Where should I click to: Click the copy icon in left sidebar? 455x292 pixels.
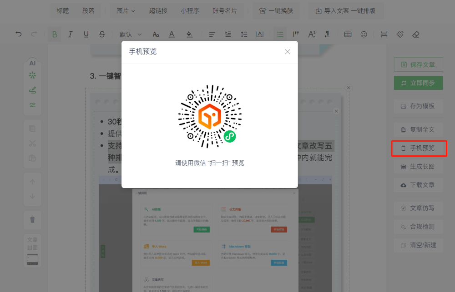32,129
